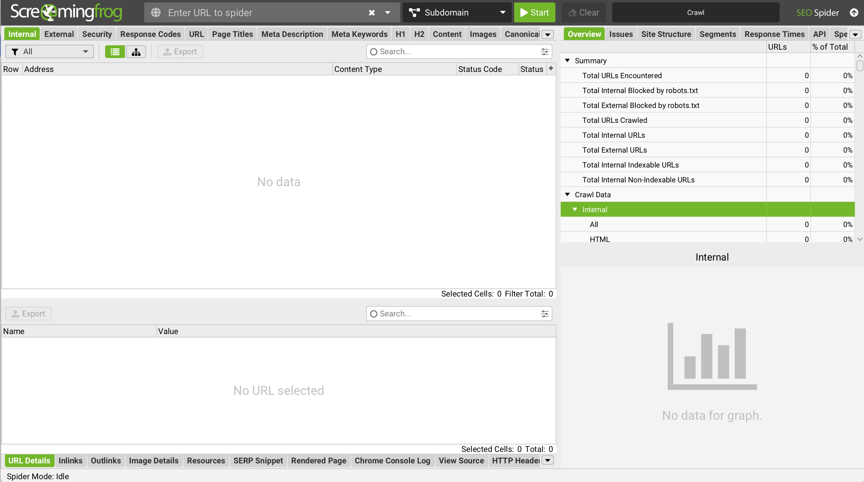Switch to tree view
Image resolution: width=864 pixels, height=482 pixels.
[x=136, y=52]
